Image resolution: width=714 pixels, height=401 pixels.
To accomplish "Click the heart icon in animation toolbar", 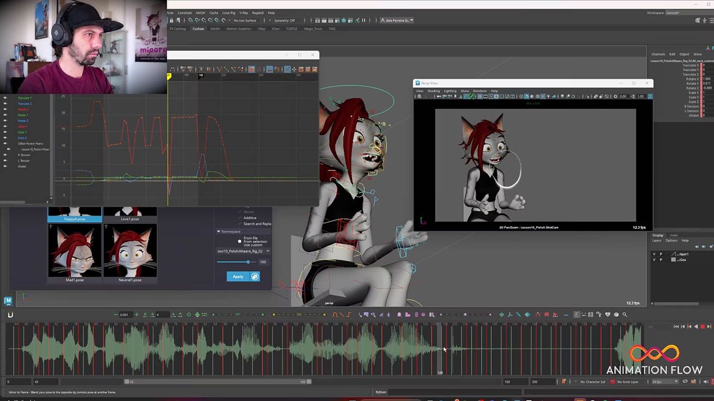I will point(607,315).
